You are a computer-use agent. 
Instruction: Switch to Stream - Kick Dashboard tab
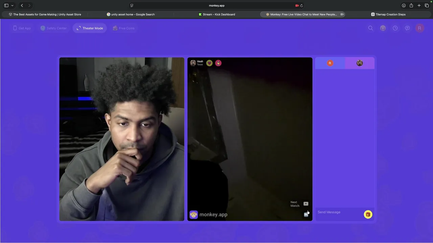217,15
